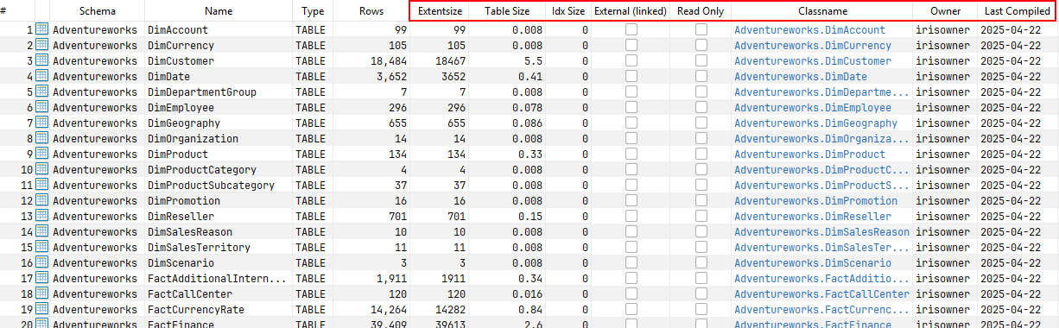Screen dimensions: 1059x328
Task: Open the Adventureworks.DimEmployee classname link
Action: (813, 107)
